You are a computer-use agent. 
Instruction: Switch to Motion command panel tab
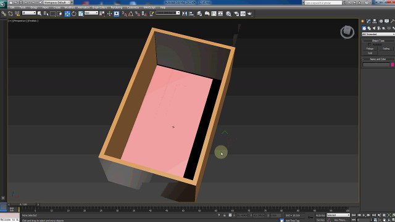(x=381, y=21)
